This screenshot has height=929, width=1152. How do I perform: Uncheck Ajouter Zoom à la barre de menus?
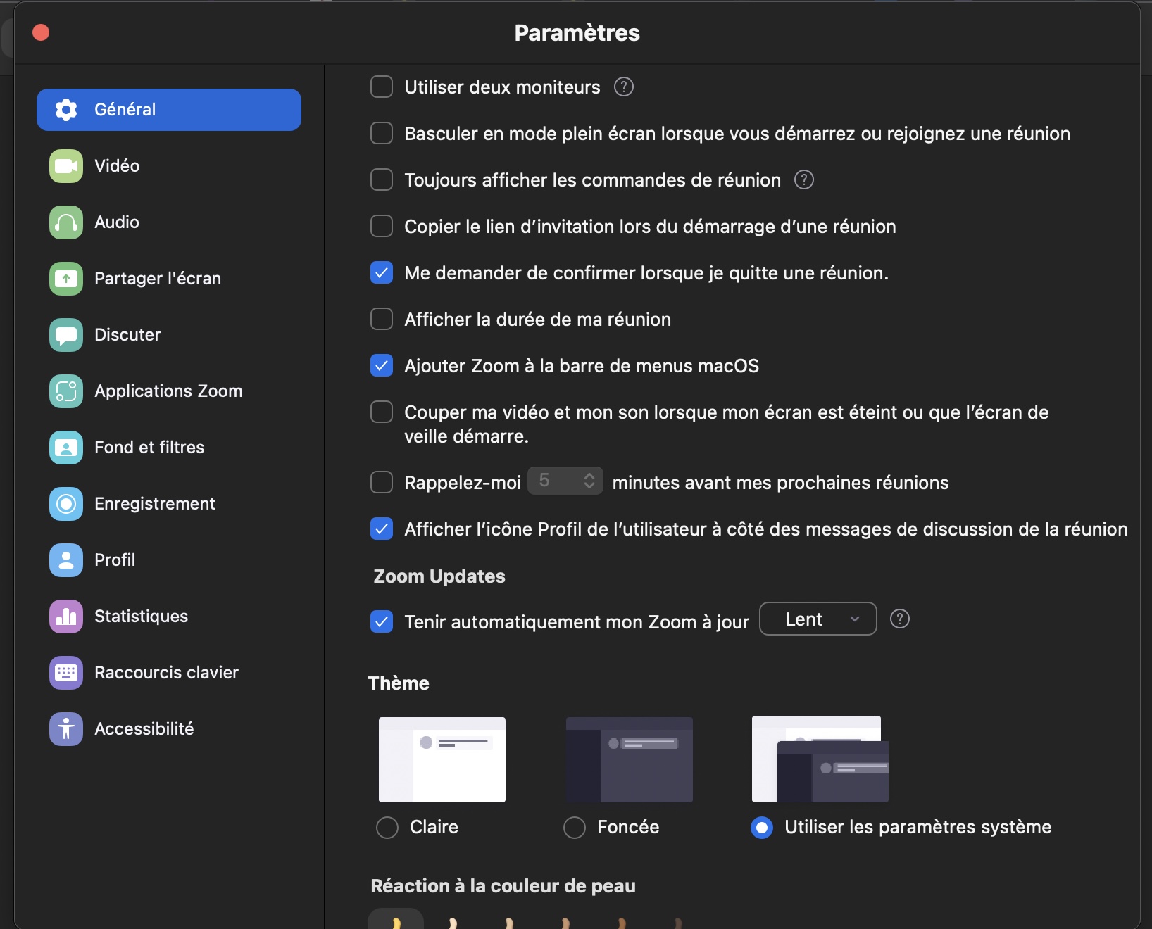click(x=382, y=366)
